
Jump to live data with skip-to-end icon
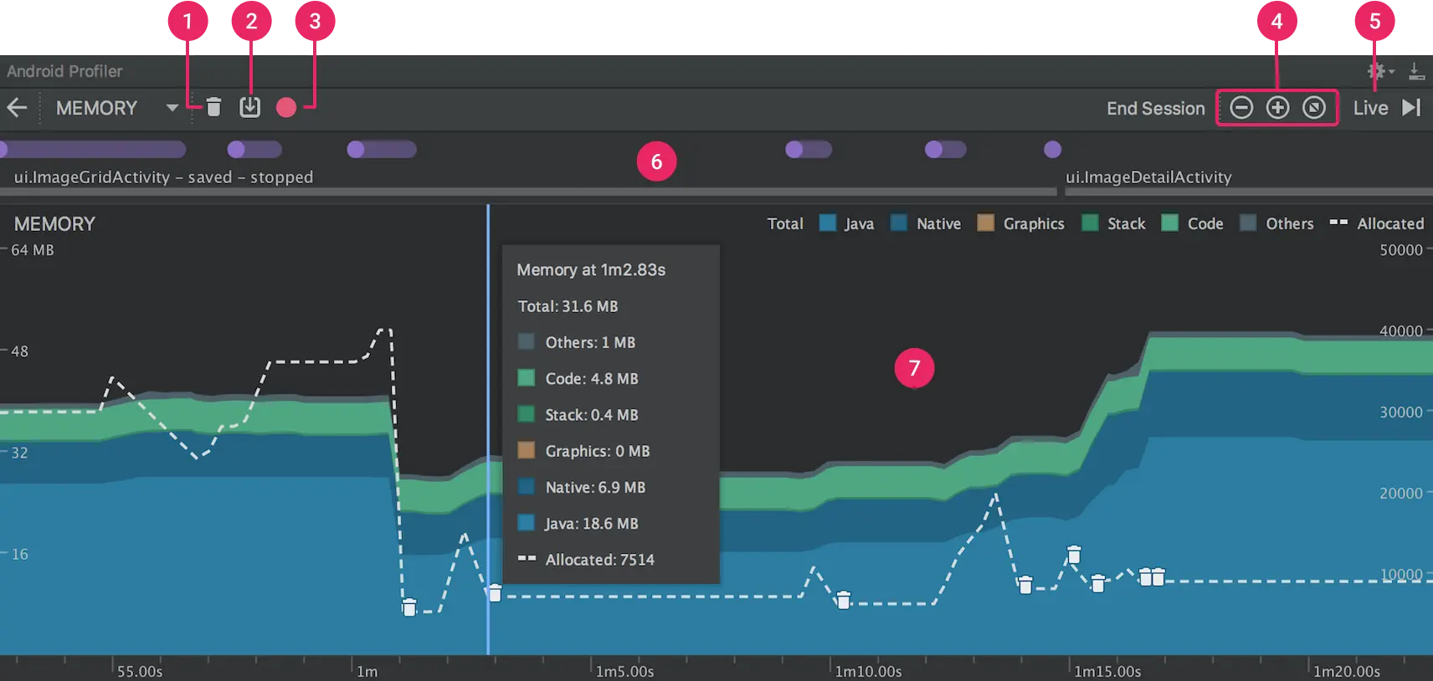click(1411, 107)
